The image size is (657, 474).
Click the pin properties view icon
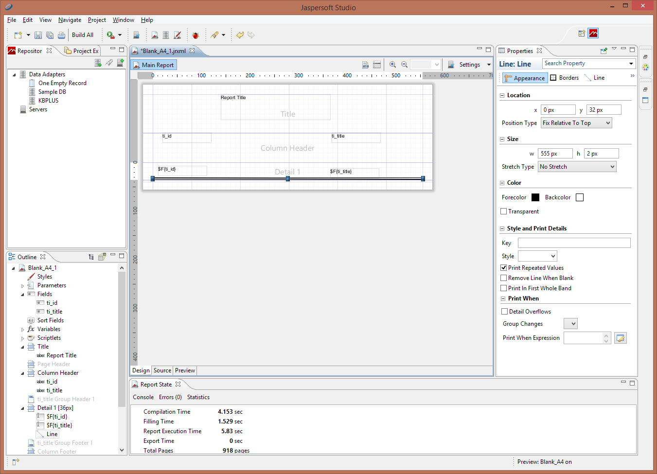point(604,51)
